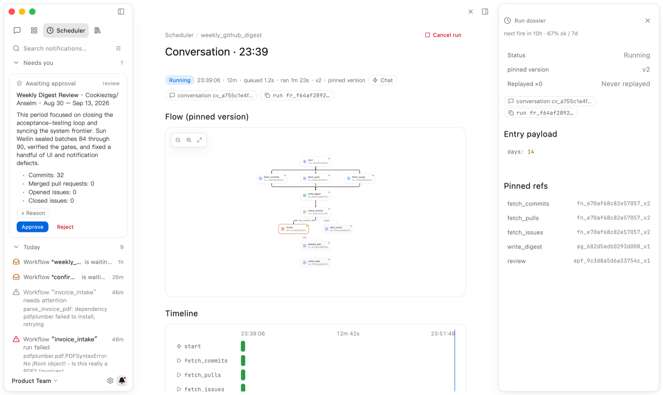Click the Running status badge
Image resolution: width=663 pixels, height=395 pixels.
tap(180, 80)
